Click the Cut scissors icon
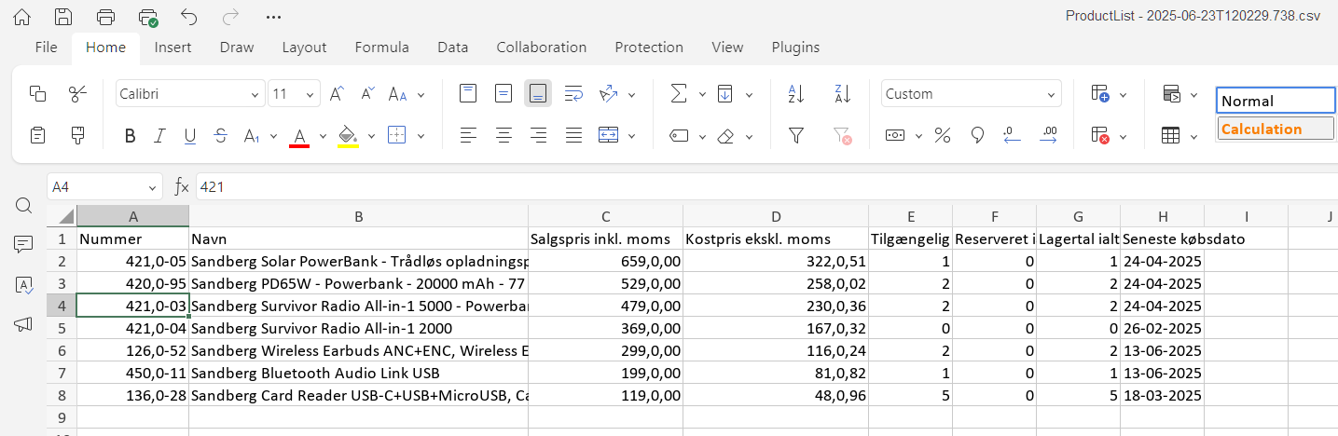The width and height of the screenshot is (1338, 436). click(78, 93)
